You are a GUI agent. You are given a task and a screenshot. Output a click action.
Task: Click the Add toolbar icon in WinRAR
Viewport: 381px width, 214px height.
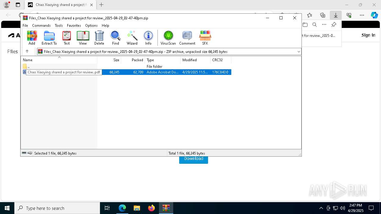(x=32, y=38)
